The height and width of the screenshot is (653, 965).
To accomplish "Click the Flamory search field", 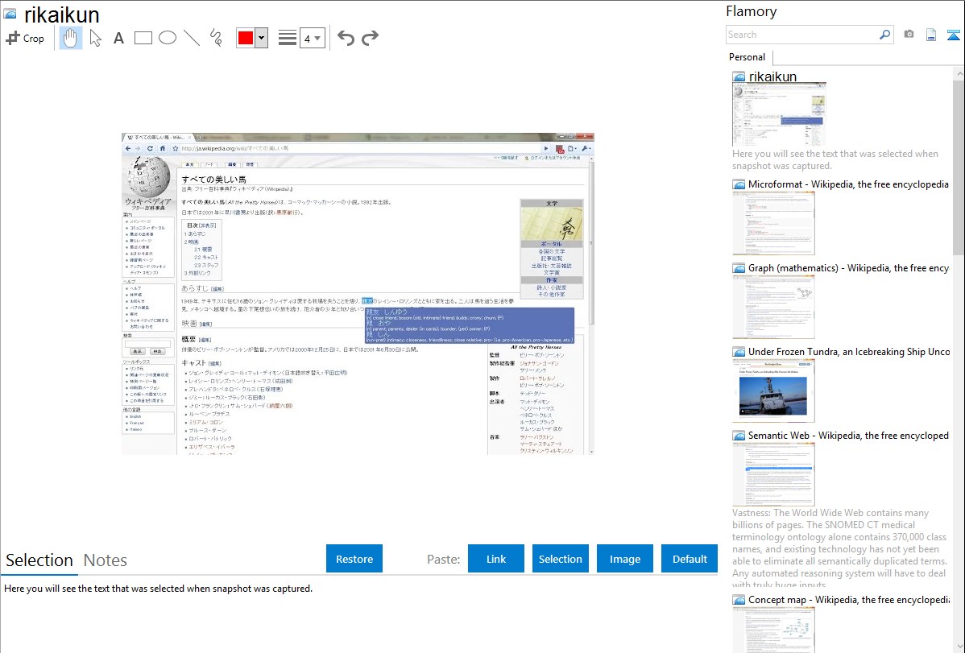I will tap(801, 35).
